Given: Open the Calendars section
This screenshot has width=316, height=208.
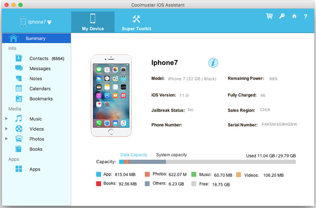Looking at the screenshot, I should [x=36, y=88].
